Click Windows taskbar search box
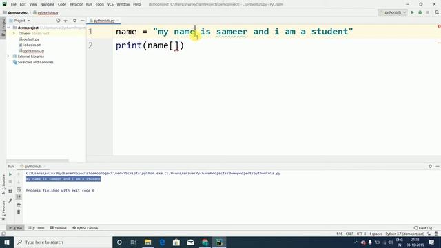The width and height of the screenshot is (441, 248). click(x=63, y=242)
